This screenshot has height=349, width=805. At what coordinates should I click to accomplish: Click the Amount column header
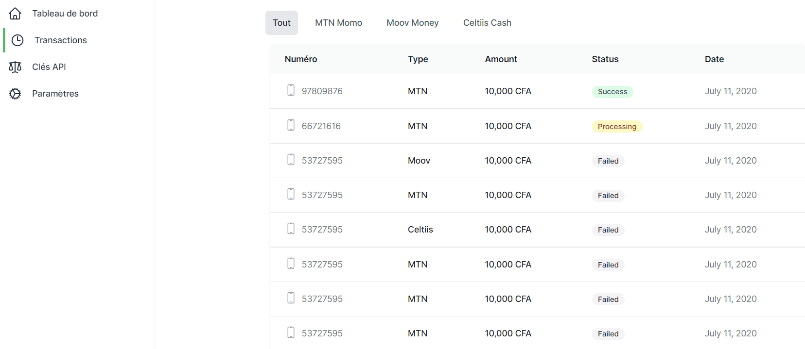tap(501, 59)
